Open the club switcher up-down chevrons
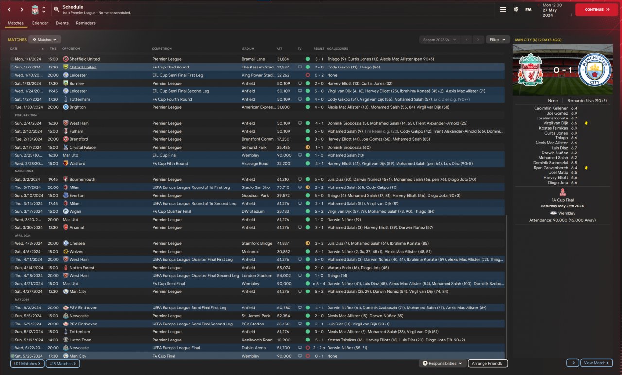This screenshot has width=622, height=375. tap(44, 9)
